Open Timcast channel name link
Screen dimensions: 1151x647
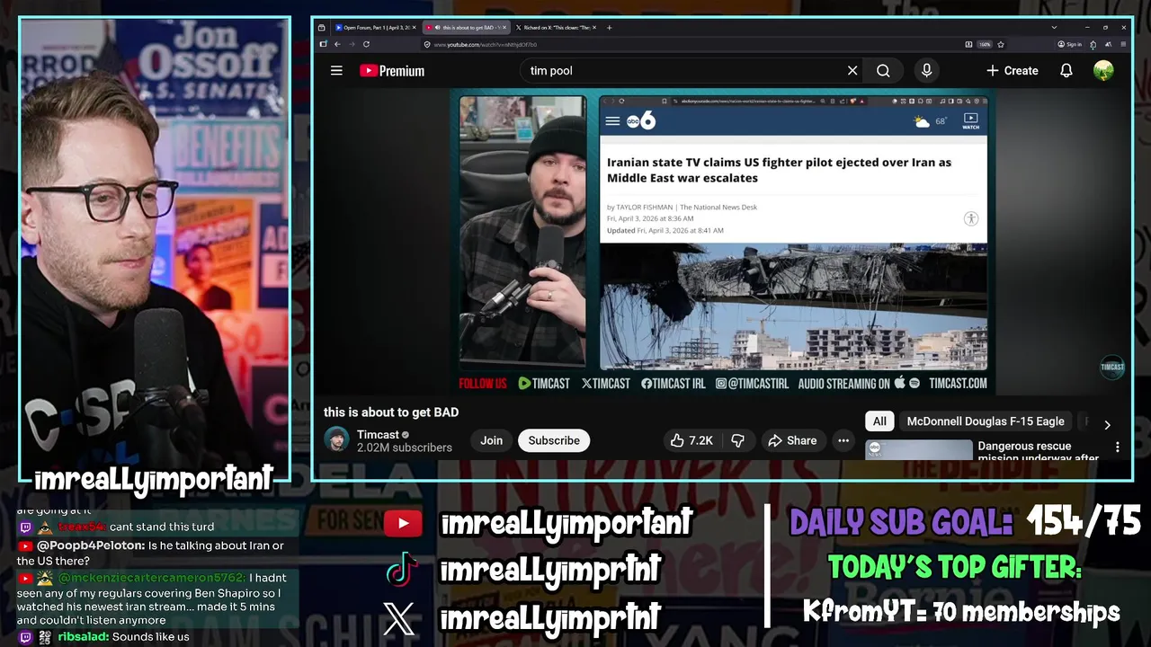tap(378, 435)
